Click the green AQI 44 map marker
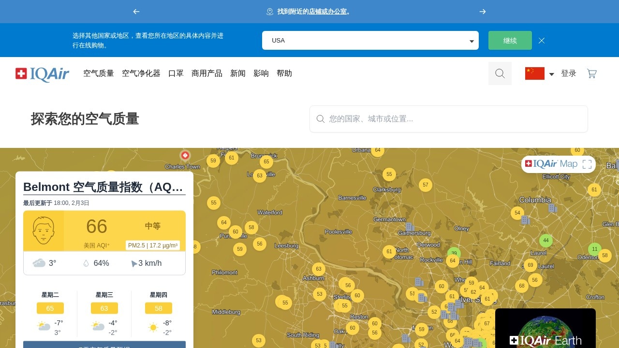 click(545, 240)
